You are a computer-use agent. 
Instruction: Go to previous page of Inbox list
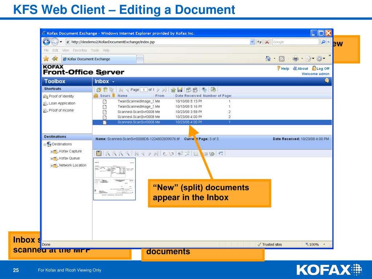point(128,90)
